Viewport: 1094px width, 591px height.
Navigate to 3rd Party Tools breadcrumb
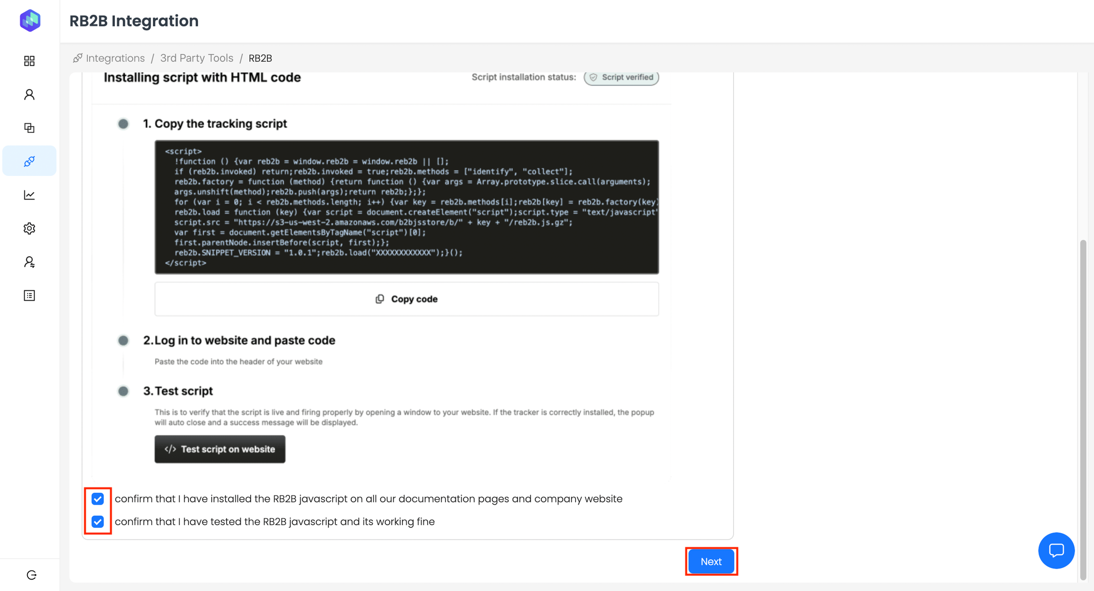click(197, 58)
